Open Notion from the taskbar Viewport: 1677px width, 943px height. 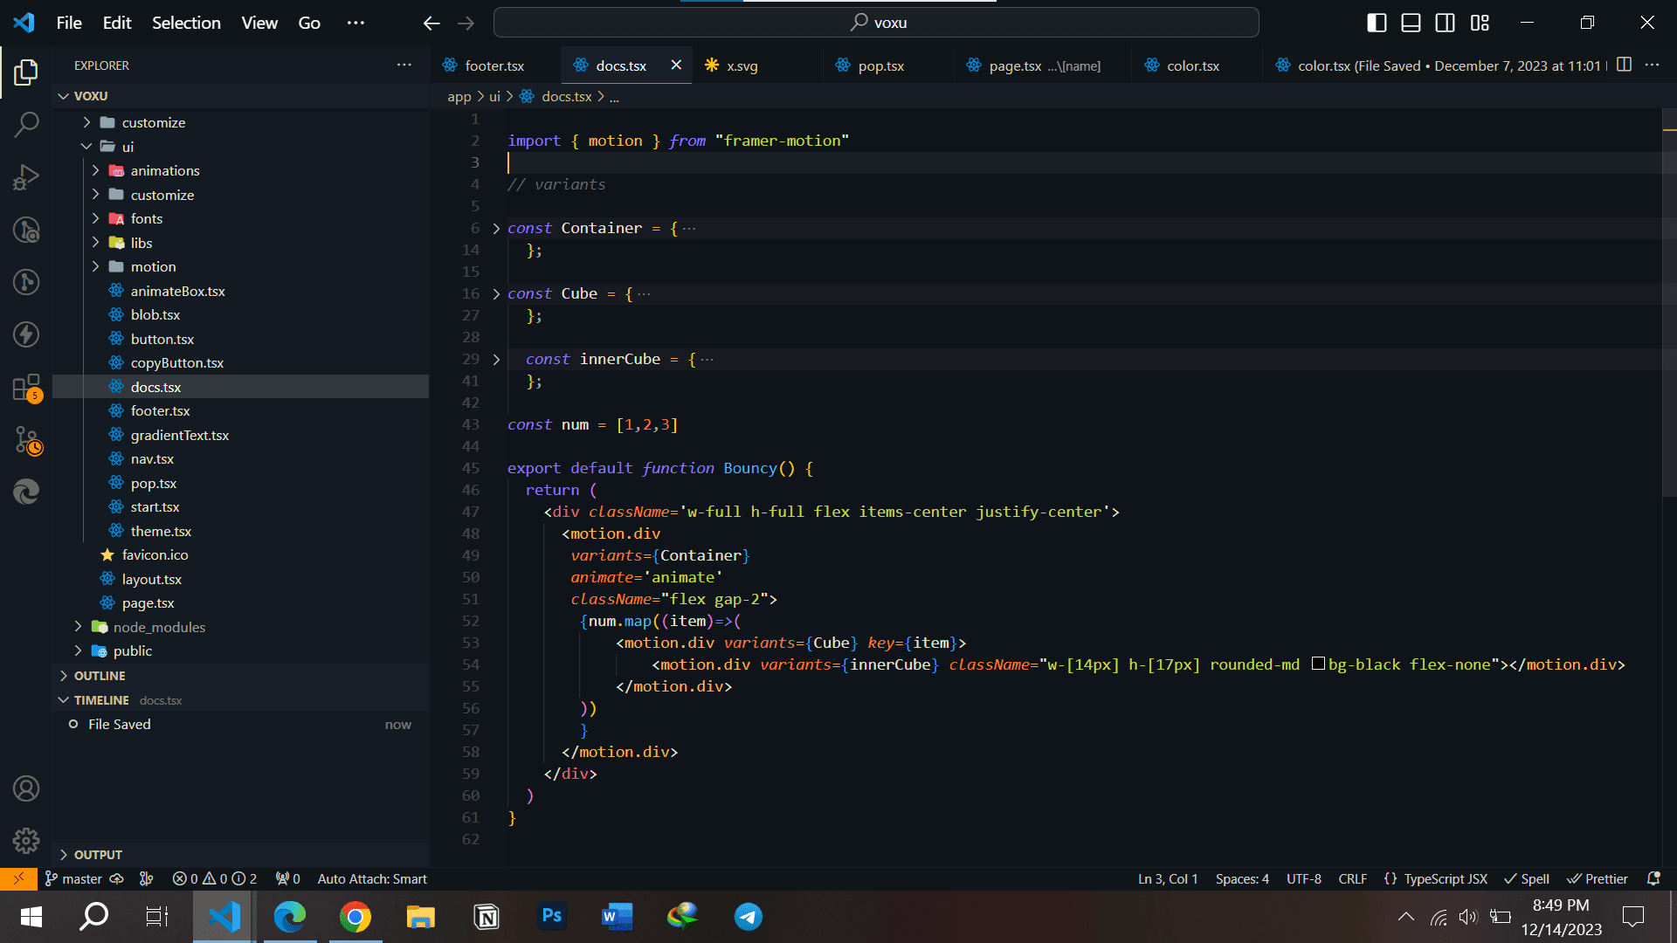pyautogui.click(x=487, y=917)
